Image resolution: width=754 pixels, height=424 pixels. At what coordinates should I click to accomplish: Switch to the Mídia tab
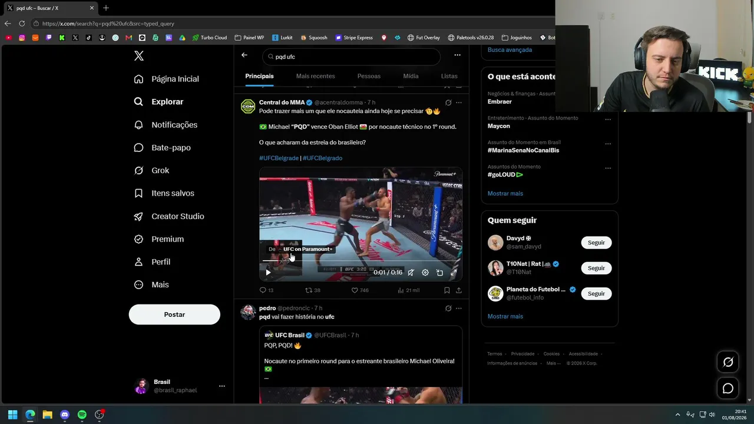tap(411, 76)
